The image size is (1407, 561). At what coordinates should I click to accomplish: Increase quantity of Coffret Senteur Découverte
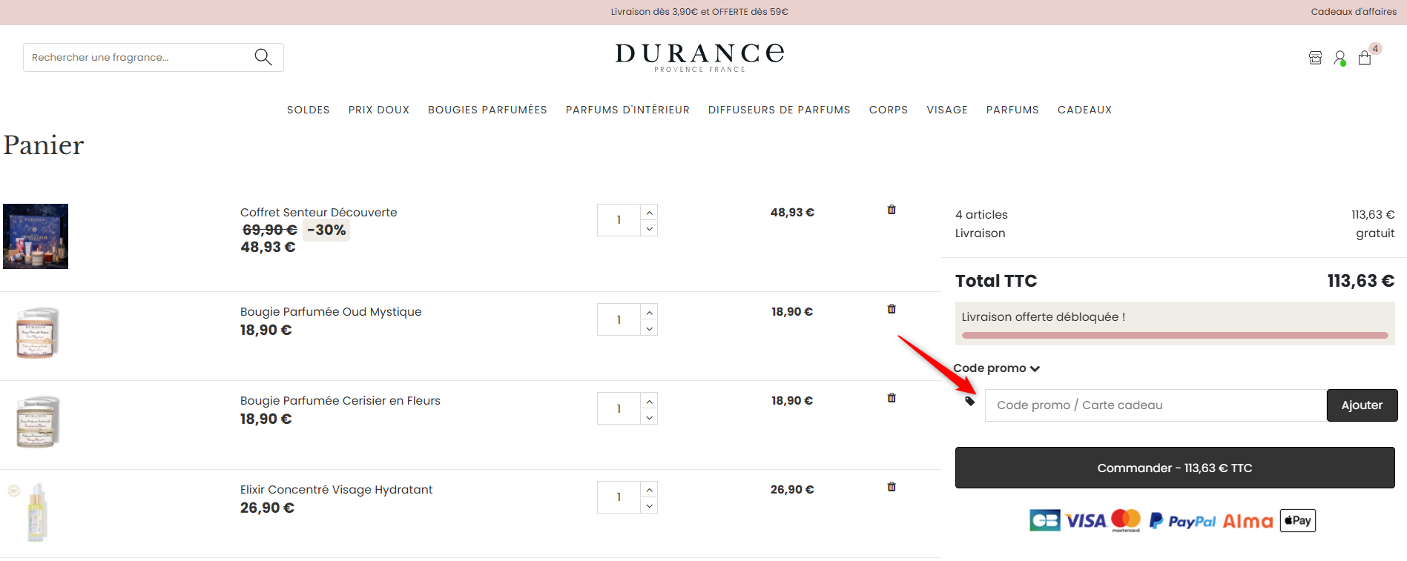point(649,213)
